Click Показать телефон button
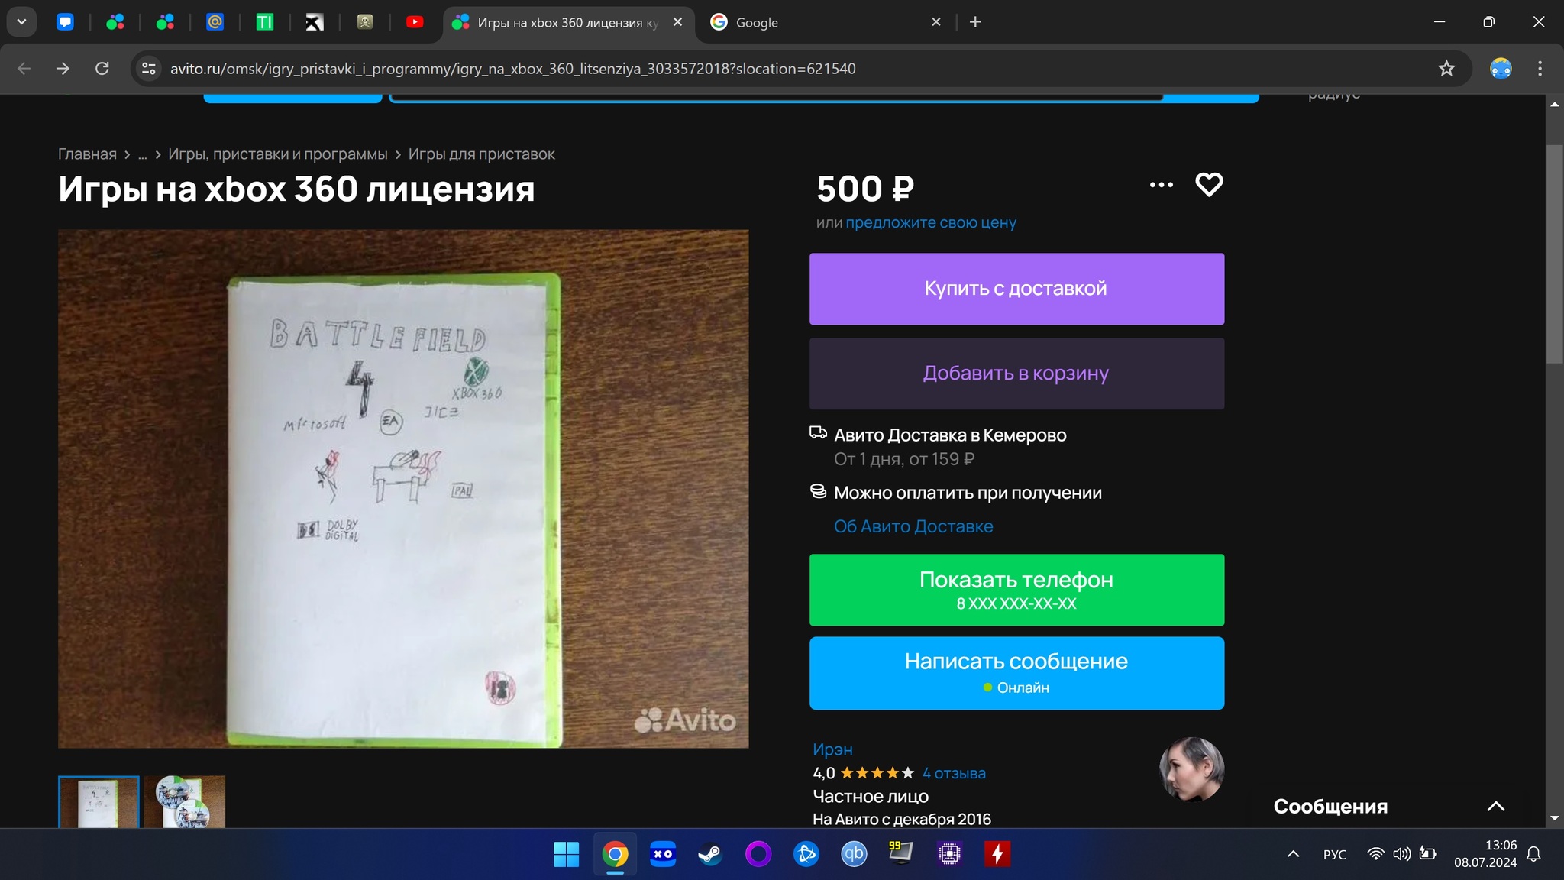Screen dimensions: 1564x880 tap(1016, 590)
